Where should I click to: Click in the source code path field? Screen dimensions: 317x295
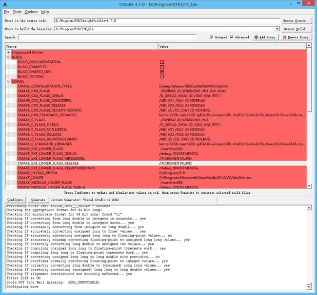[167, 21]
